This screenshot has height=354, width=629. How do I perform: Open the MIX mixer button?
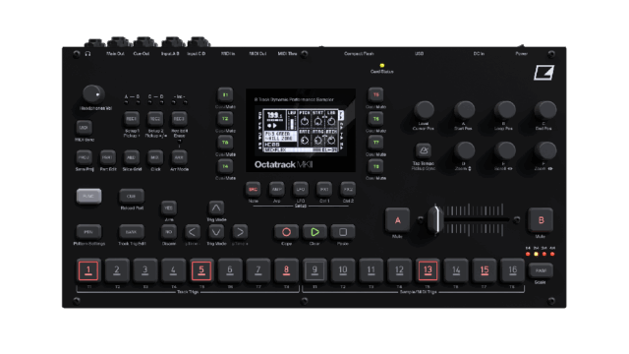[155, 157]
